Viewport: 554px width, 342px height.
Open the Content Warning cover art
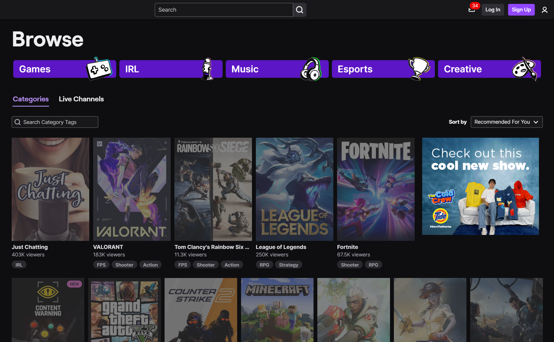pos(48,310)
